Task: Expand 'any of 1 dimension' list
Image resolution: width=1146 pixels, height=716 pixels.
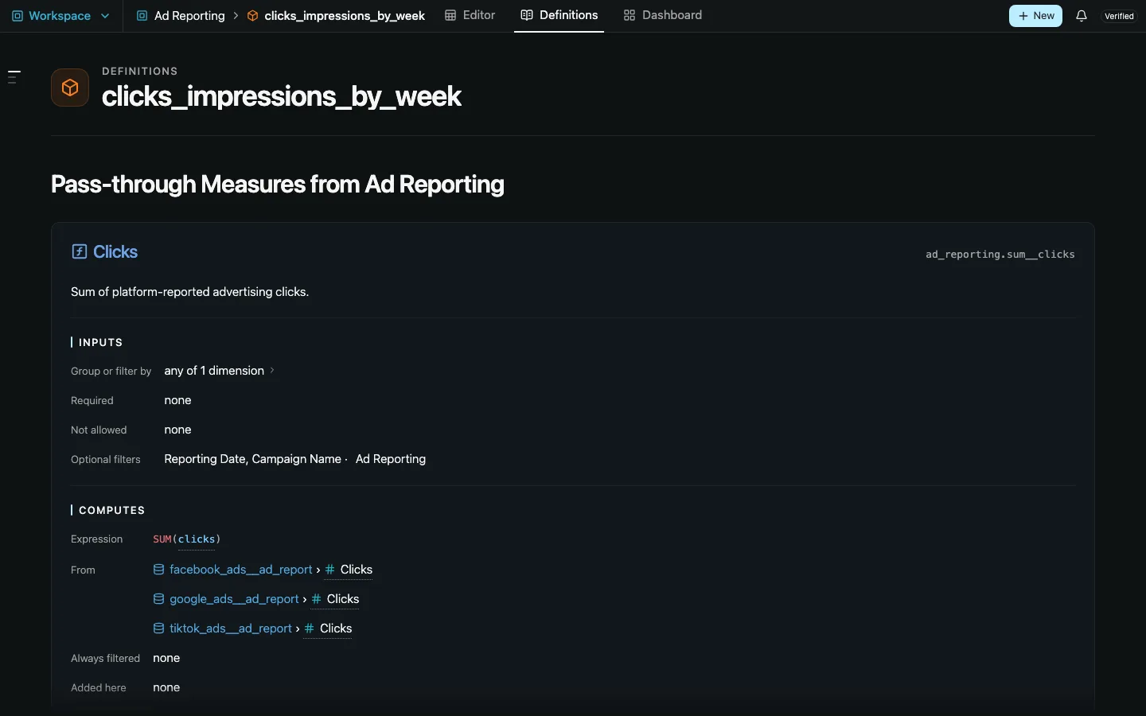Action: (x=220, y=371)
